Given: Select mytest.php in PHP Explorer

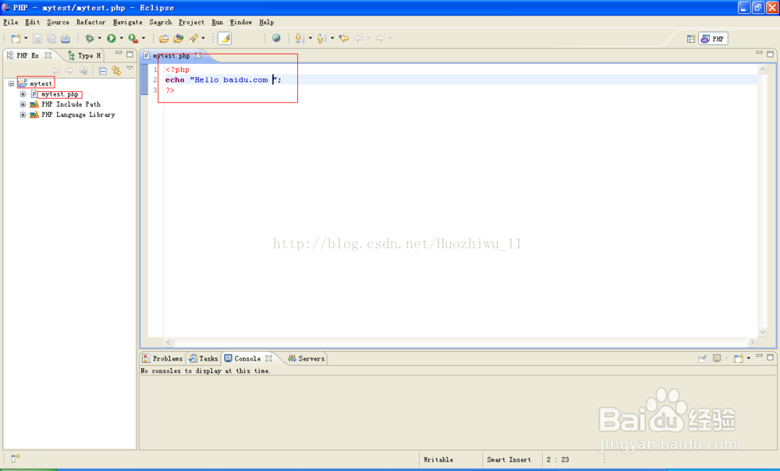Looking at the screenshot, I should [60, 93].
